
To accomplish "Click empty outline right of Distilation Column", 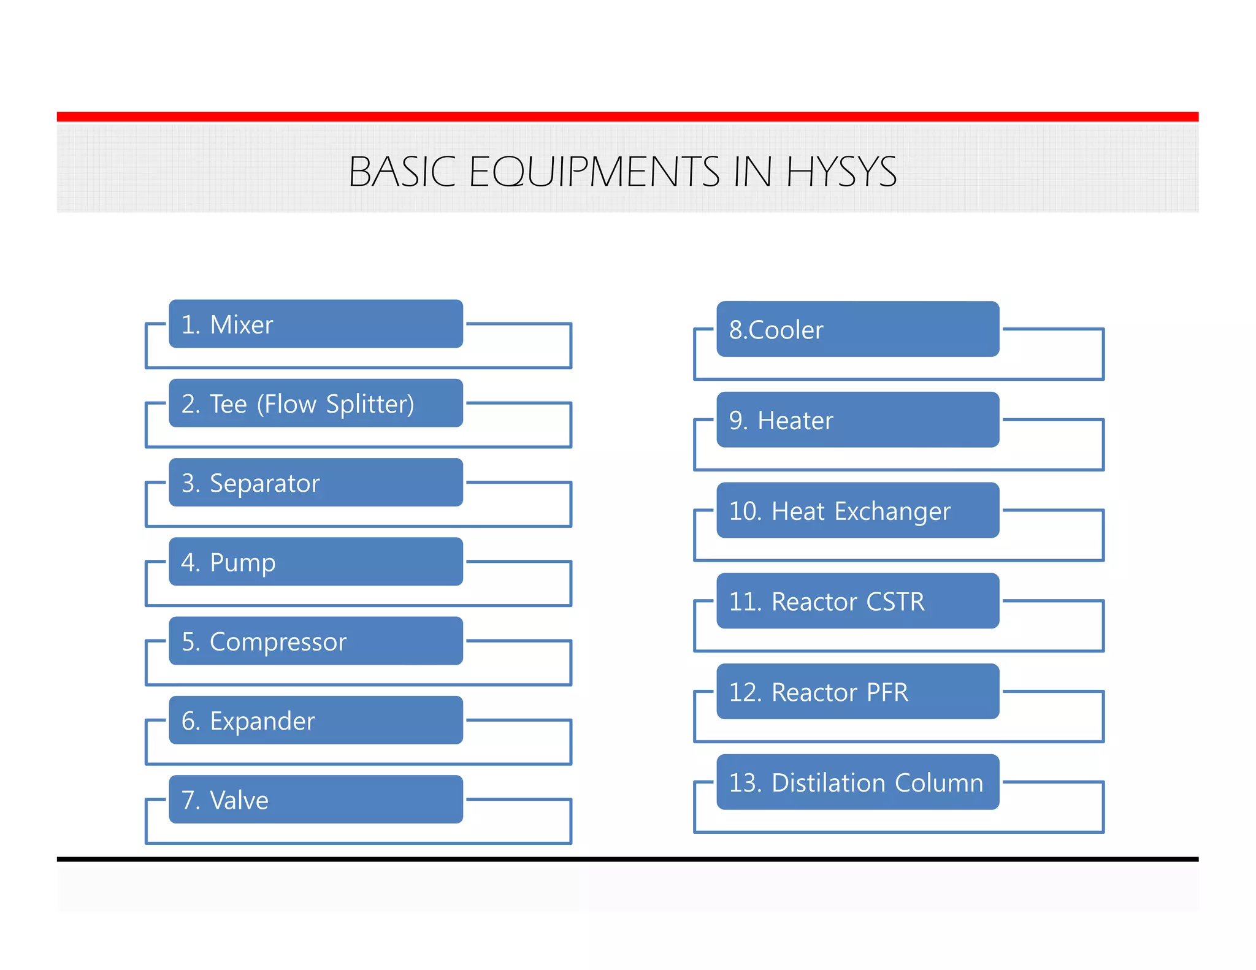I will coord(1052,807).
